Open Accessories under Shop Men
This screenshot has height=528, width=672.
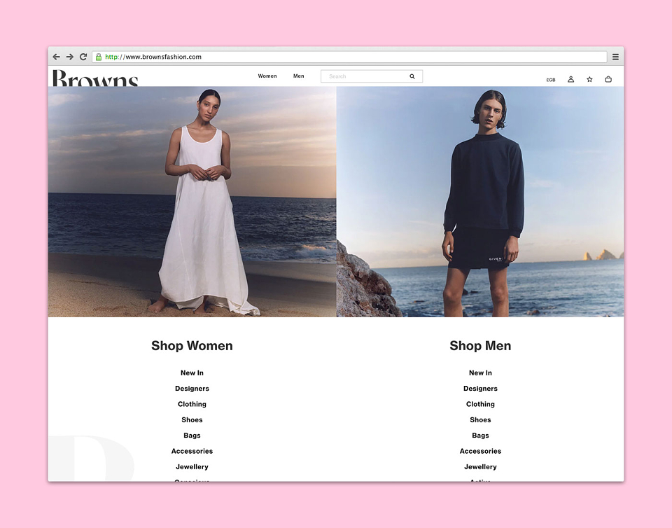[x=480, y=451]
